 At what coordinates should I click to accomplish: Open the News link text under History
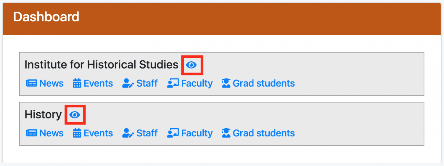[x=52, y=133]
